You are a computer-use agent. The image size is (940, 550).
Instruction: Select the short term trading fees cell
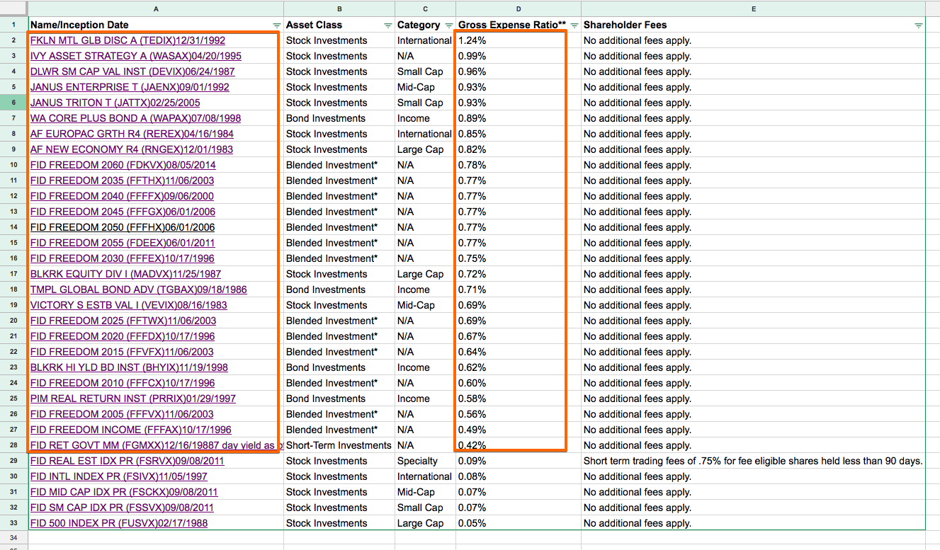[x=754, y=461]
